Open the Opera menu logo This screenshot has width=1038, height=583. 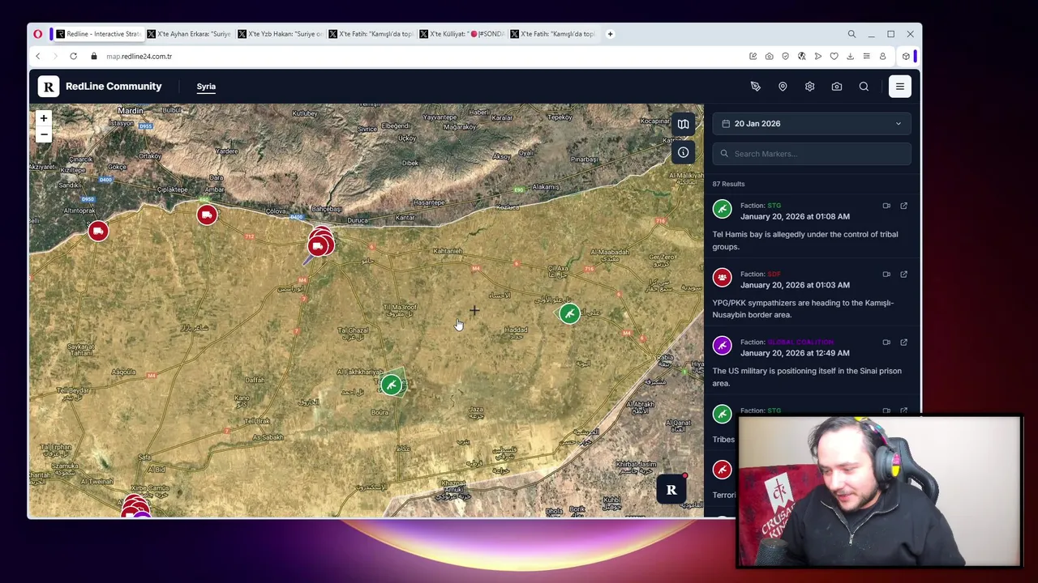pyautogui.click(x=37, y=34)
